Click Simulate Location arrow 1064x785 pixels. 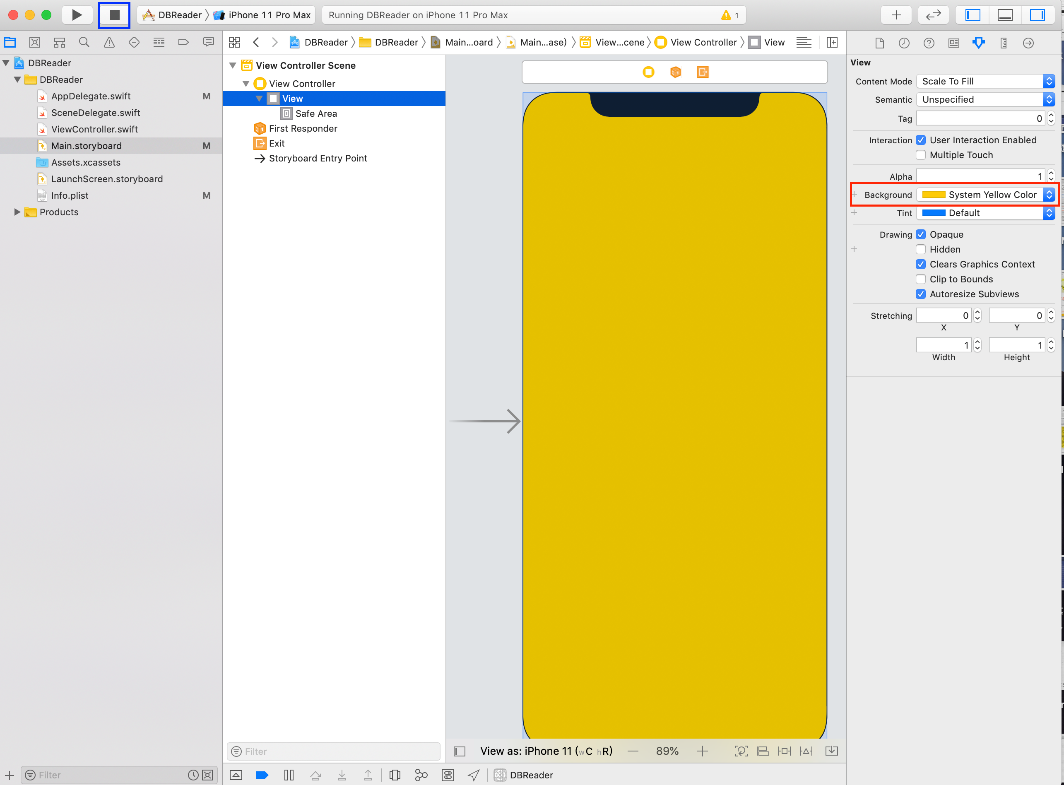[x=474, y=775]
